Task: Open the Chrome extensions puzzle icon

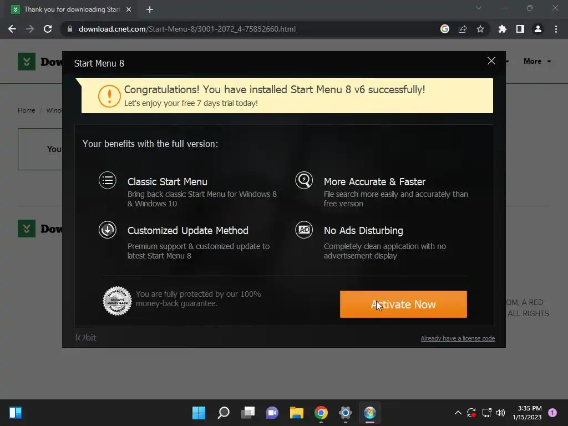Action: click(503, 29)
